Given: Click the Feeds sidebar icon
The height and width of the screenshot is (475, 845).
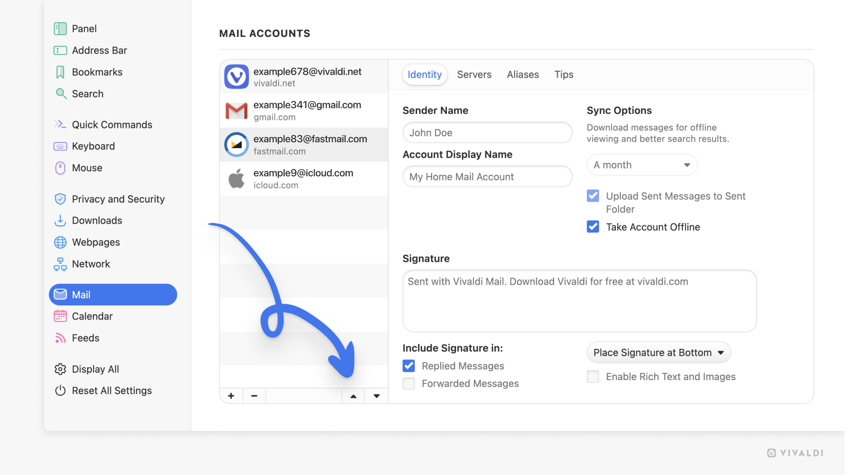Looking at the screenshot, I should [59, 337].
